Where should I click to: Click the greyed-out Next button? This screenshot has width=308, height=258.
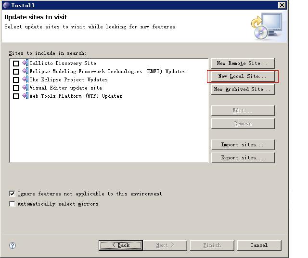click(x=165, y=245)
